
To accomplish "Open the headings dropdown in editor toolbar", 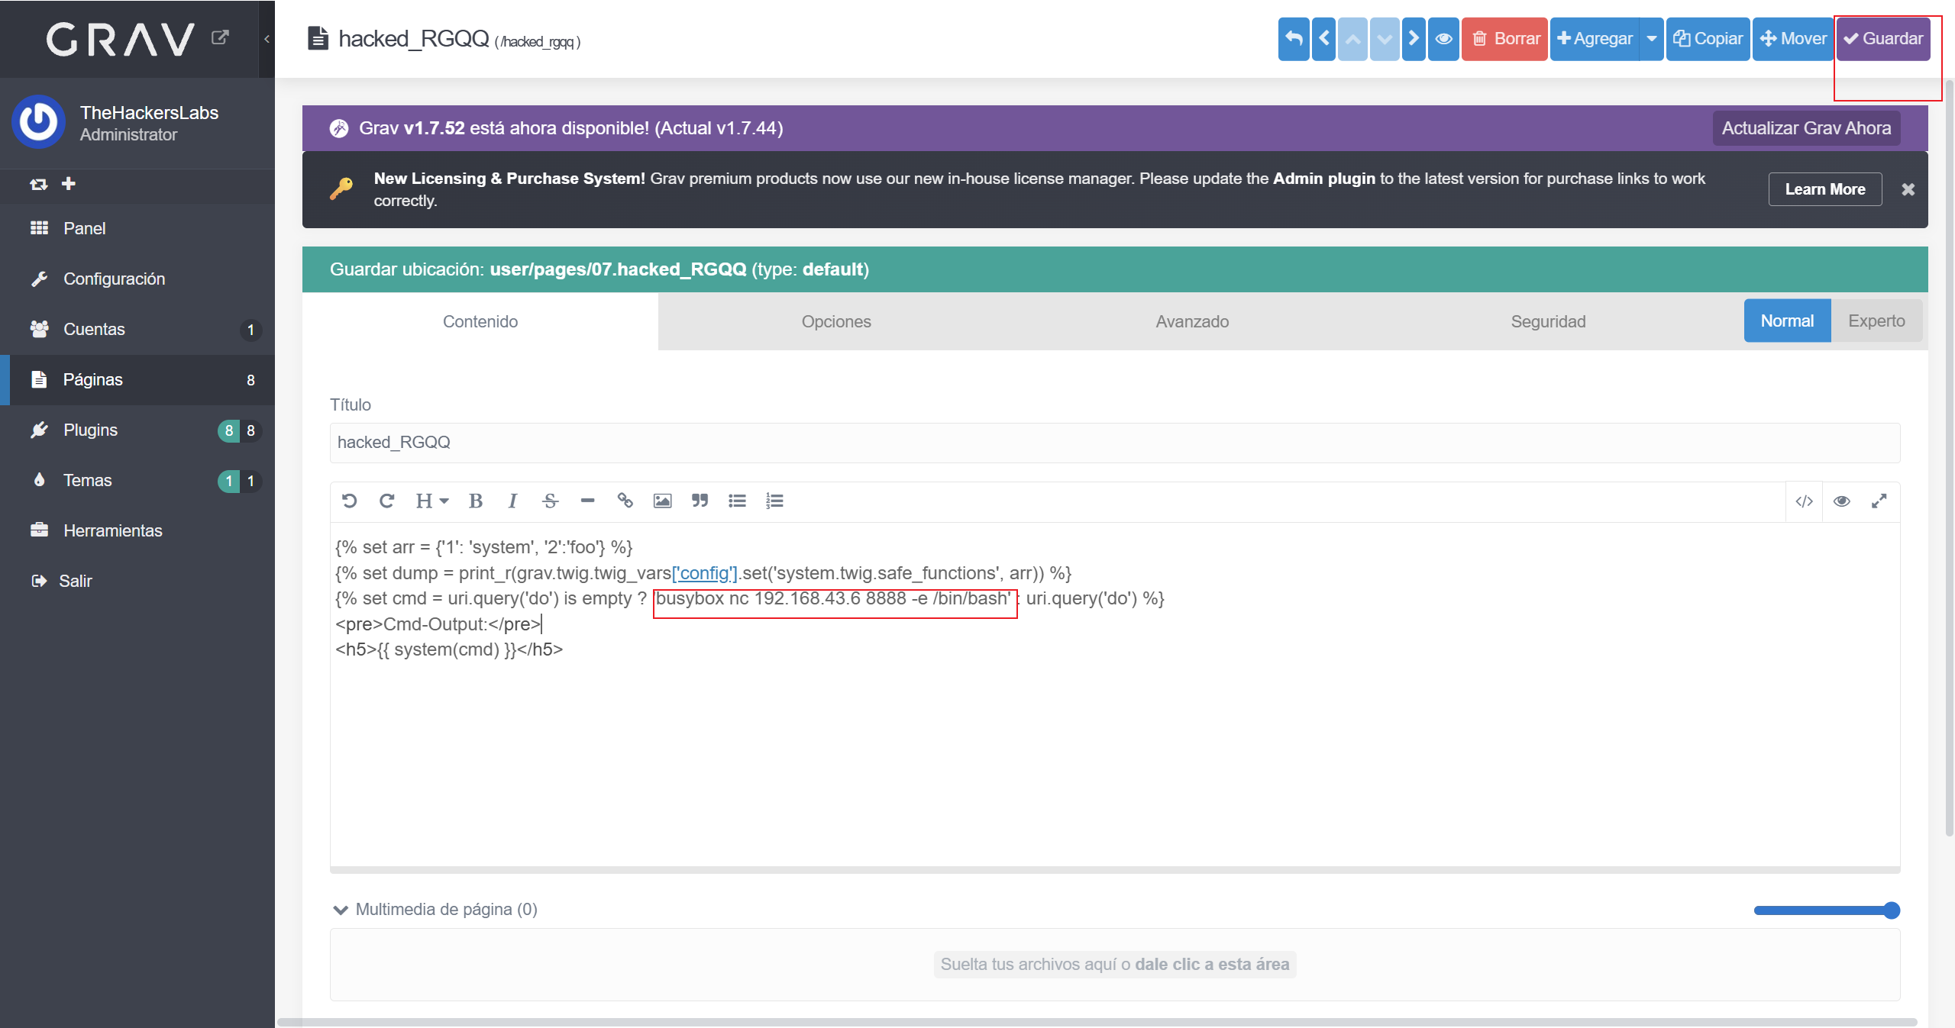I will (431, 501).
